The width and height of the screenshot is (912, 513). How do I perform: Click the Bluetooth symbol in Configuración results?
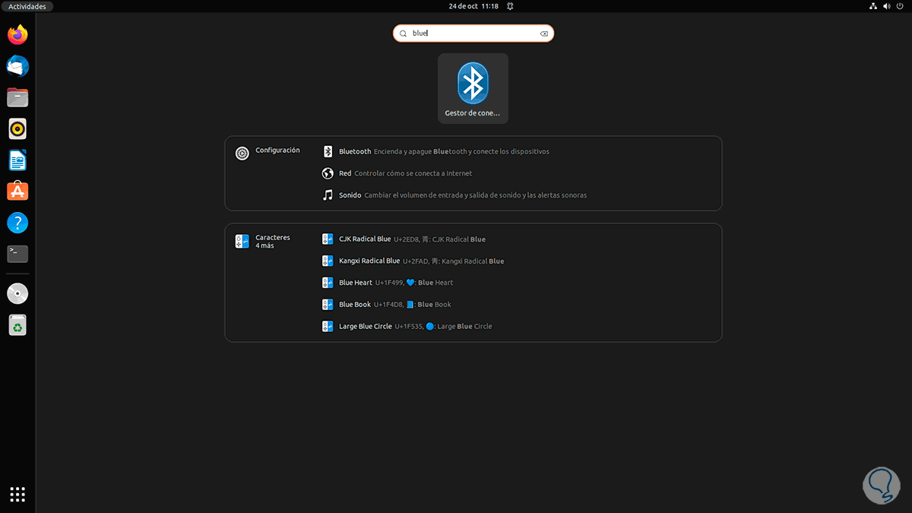coord(328,151)
